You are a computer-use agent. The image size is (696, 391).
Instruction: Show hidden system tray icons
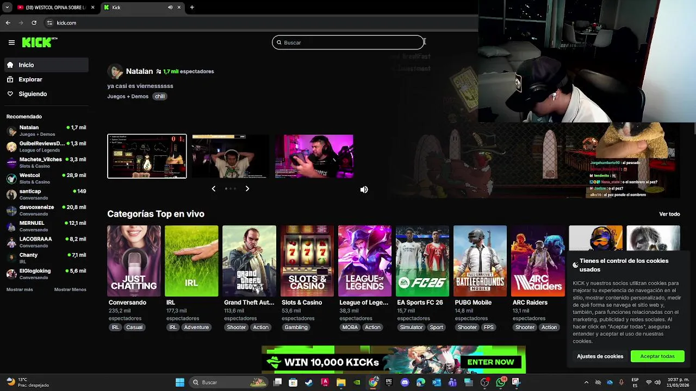(x=586, y=382)
